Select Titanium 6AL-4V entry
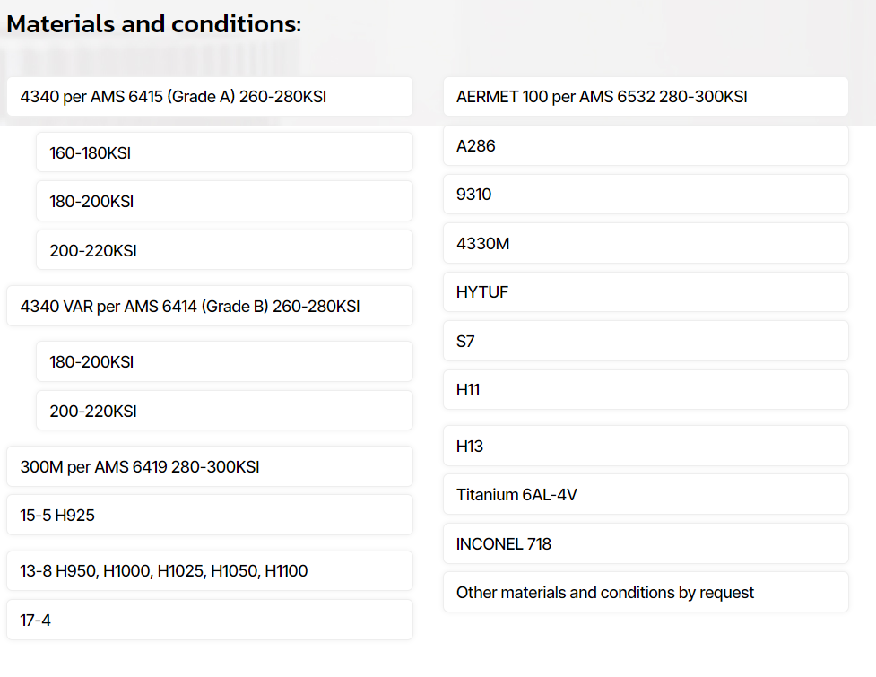This screenshot has width=876, height=677. (x=646, y=494)
